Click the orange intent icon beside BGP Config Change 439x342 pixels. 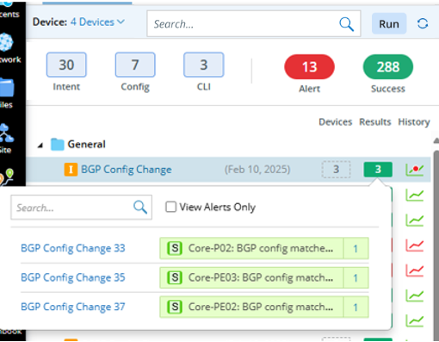tap(71, 169)
